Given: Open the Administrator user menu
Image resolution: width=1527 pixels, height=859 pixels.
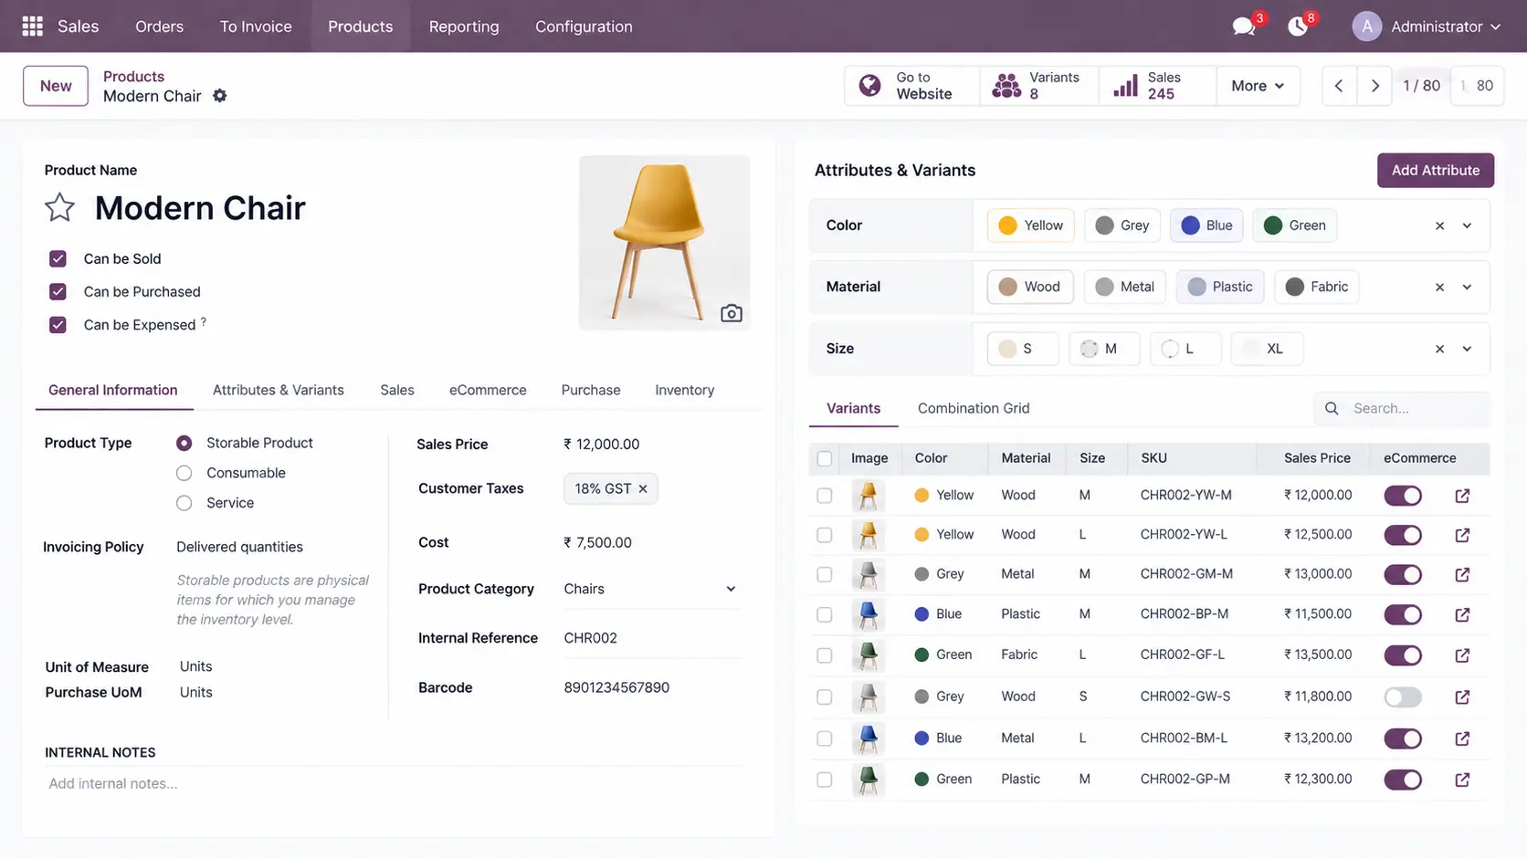Looking at the screenshot, I should pyautogui.click(x=1427, y=26).
